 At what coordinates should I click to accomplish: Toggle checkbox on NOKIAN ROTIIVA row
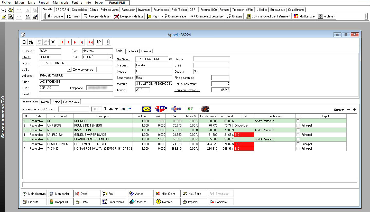(x=298, y=148)
